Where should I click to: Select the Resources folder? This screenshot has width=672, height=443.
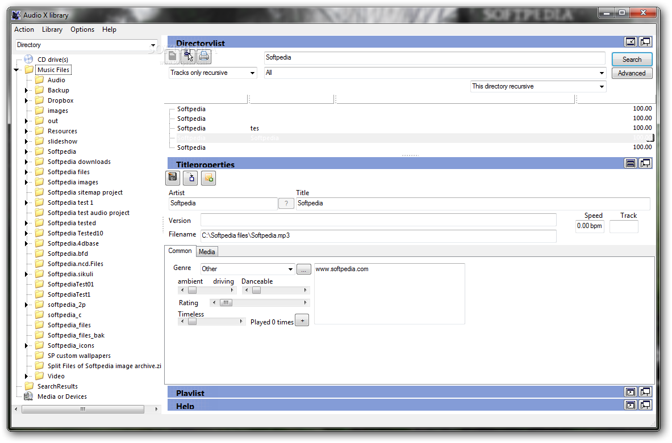tap(62, 131)
